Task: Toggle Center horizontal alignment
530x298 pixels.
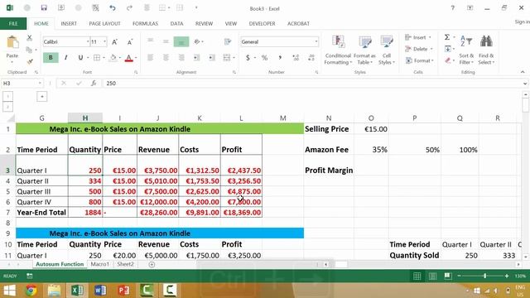Action: pos(166,58)
